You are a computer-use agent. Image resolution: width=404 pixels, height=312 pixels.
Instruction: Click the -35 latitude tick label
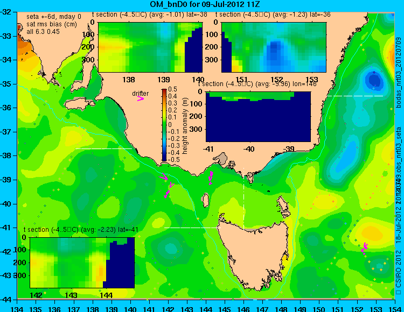point(6,84)
